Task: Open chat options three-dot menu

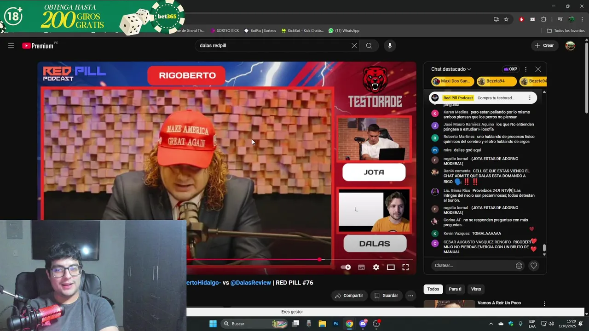Action: [525, 69]
